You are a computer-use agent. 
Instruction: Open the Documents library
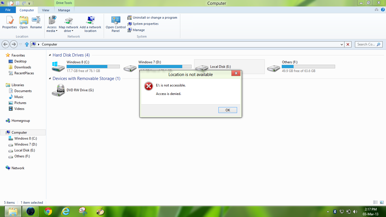[23, 91]
